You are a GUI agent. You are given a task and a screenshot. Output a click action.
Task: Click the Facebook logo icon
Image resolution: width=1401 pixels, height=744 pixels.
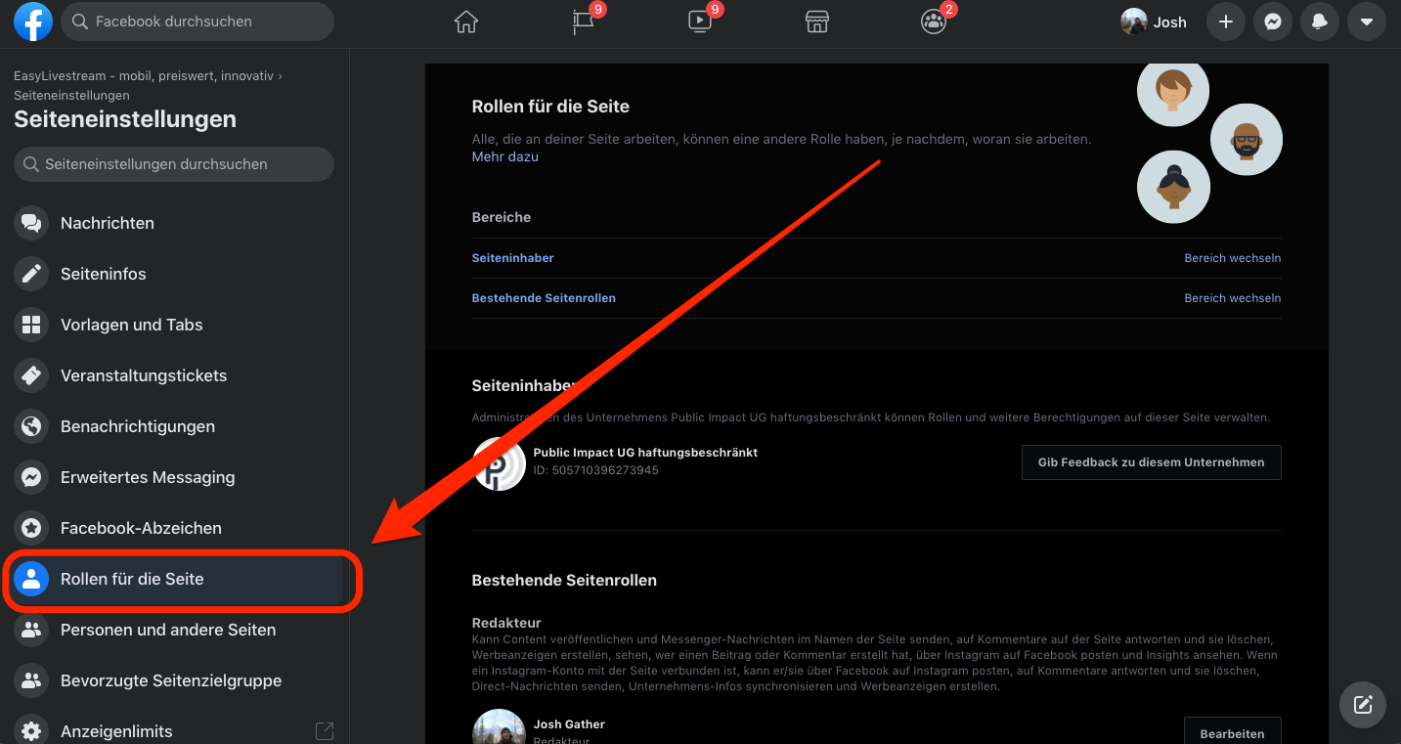32,22
